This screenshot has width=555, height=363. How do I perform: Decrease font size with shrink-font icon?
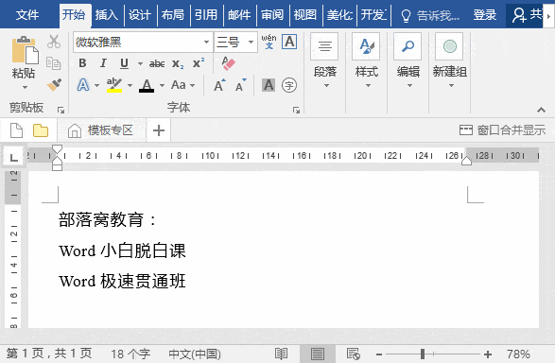[241, 85]
